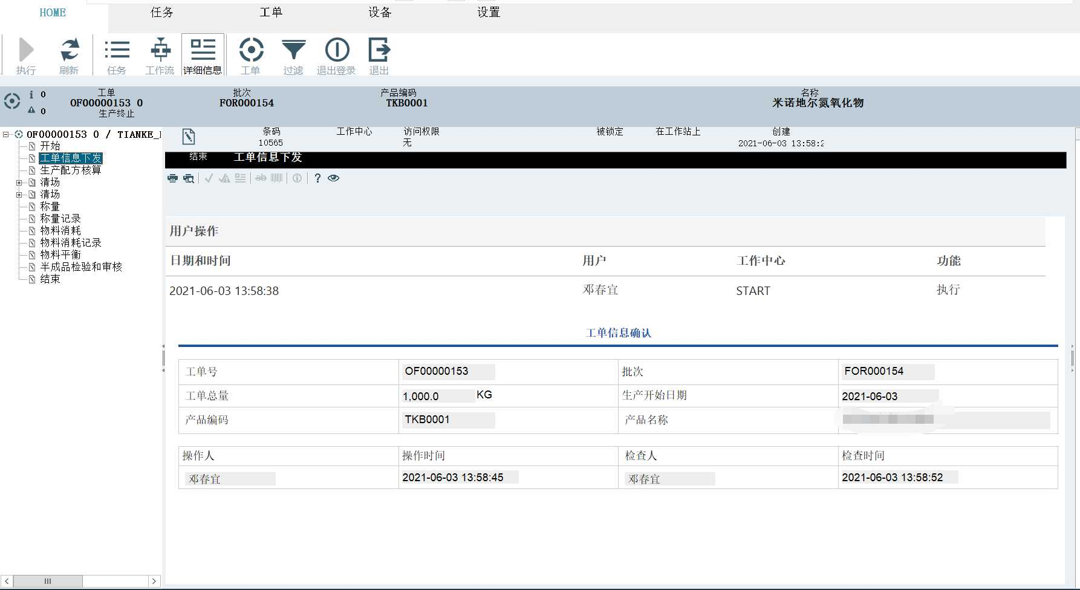The width and height of the screenshot is (1080, 590).
Task: Select the 结束 tree item
Action: 50,279
